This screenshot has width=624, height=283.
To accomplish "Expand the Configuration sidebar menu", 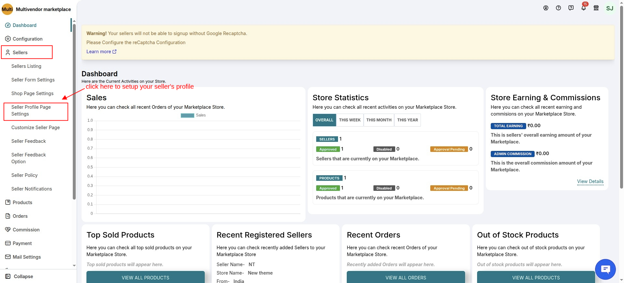I will [27, 39].
